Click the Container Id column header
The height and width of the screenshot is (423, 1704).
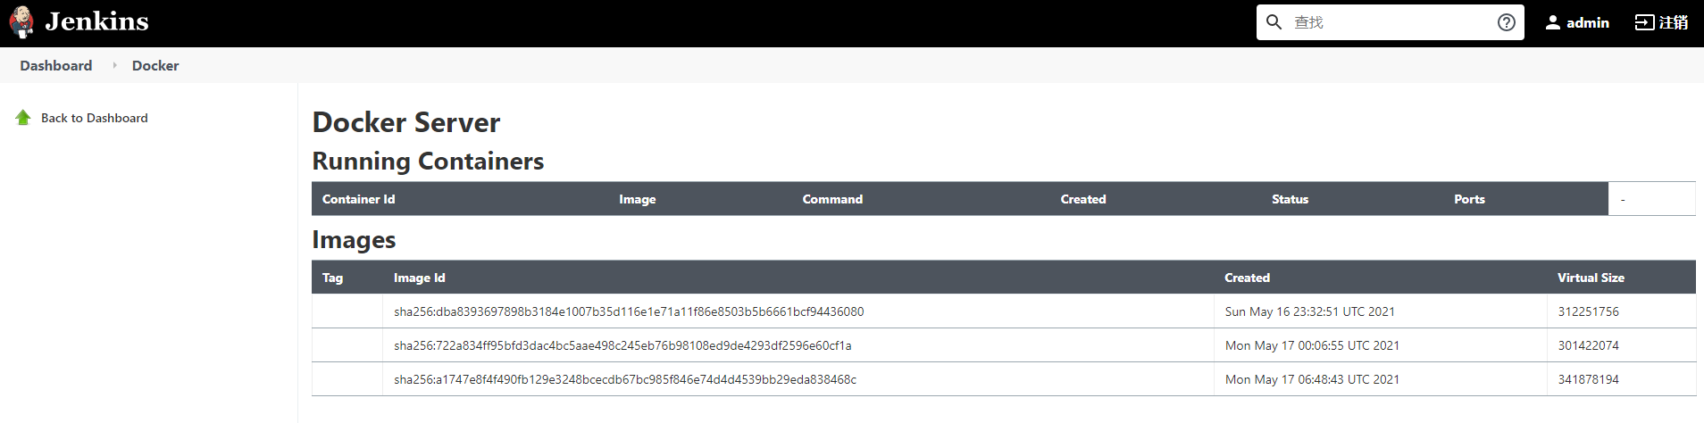358,199
